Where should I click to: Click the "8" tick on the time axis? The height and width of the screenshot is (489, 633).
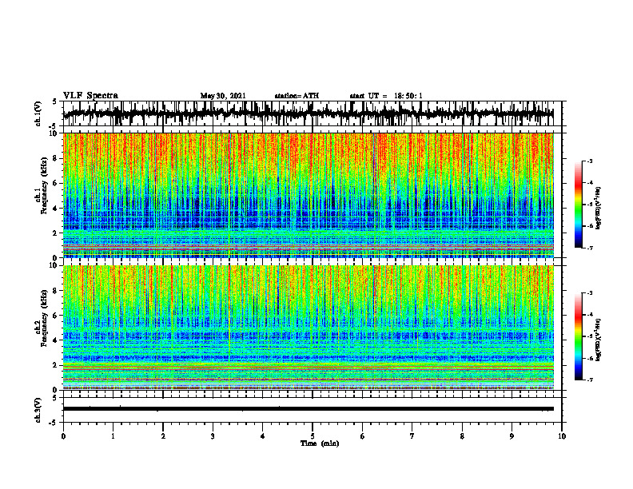[462, 436]
